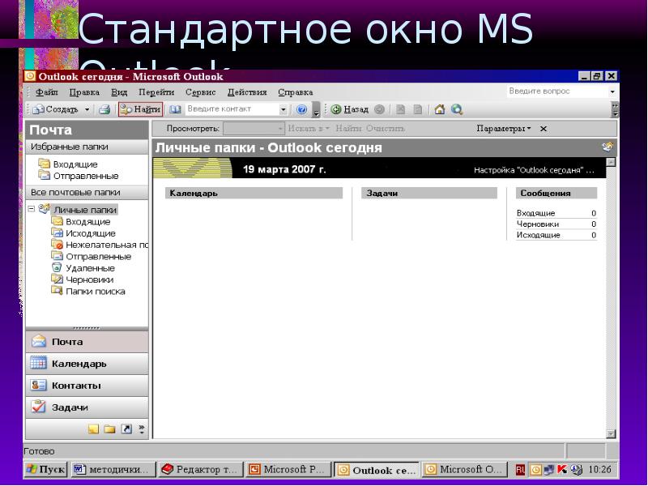The image size is (648, 486).
Task: Click the Создать new item button
Action: pyautogui.click(x=55, y=109)
